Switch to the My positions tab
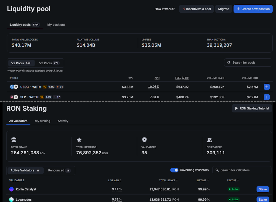 (56, 25)
